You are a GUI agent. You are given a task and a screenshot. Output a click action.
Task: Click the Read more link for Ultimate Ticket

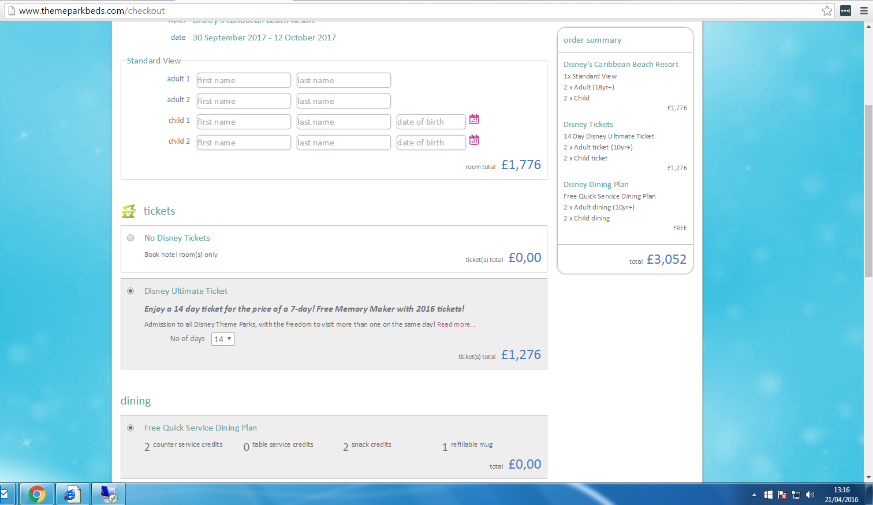(x=456, y=324)
